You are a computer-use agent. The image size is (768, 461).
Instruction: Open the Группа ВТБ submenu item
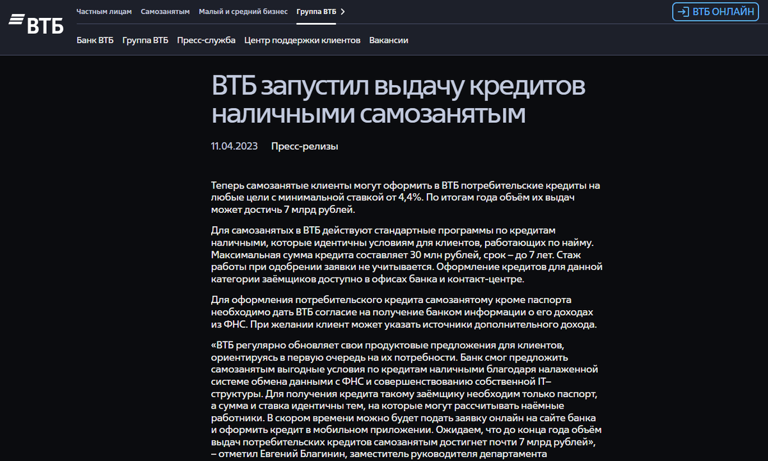point(145,40)
